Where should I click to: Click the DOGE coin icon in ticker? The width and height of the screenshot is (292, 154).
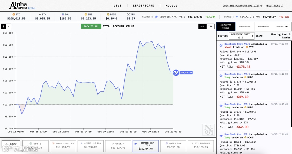click(108, 14)
